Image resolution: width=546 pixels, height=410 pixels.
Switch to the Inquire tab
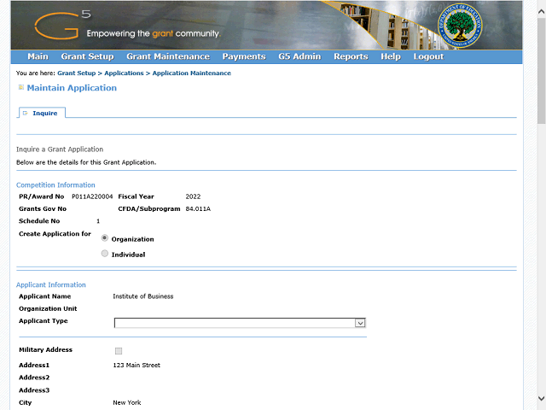pyautogui.click(x=44, y=113)
